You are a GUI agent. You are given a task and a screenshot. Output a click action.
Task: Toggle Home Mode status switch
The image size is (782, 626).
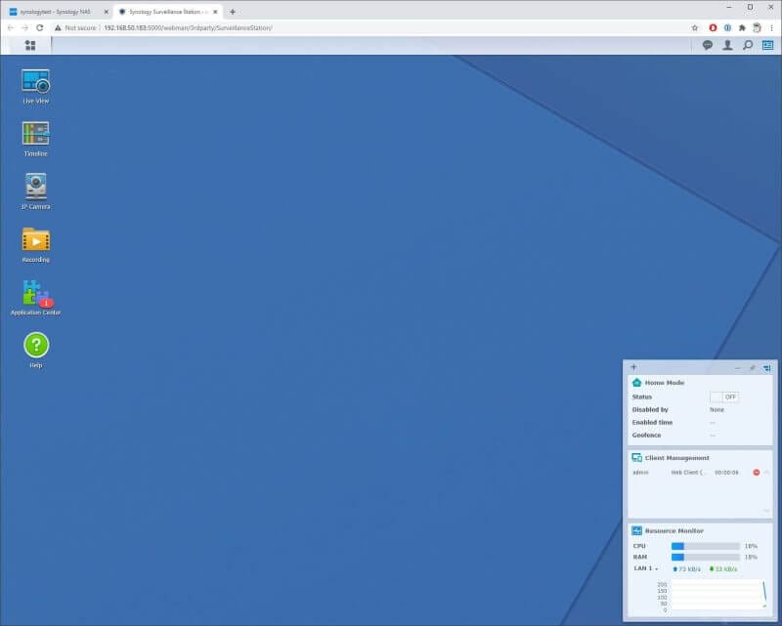click(724, 397)
